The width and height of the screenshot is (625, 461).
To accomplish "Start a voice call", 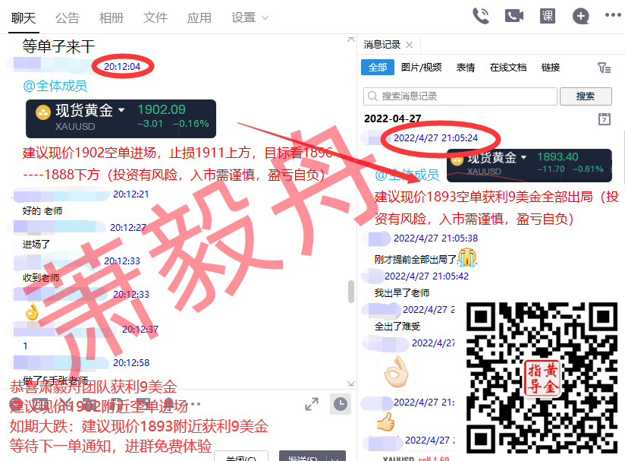I will [x=481, y=16].
